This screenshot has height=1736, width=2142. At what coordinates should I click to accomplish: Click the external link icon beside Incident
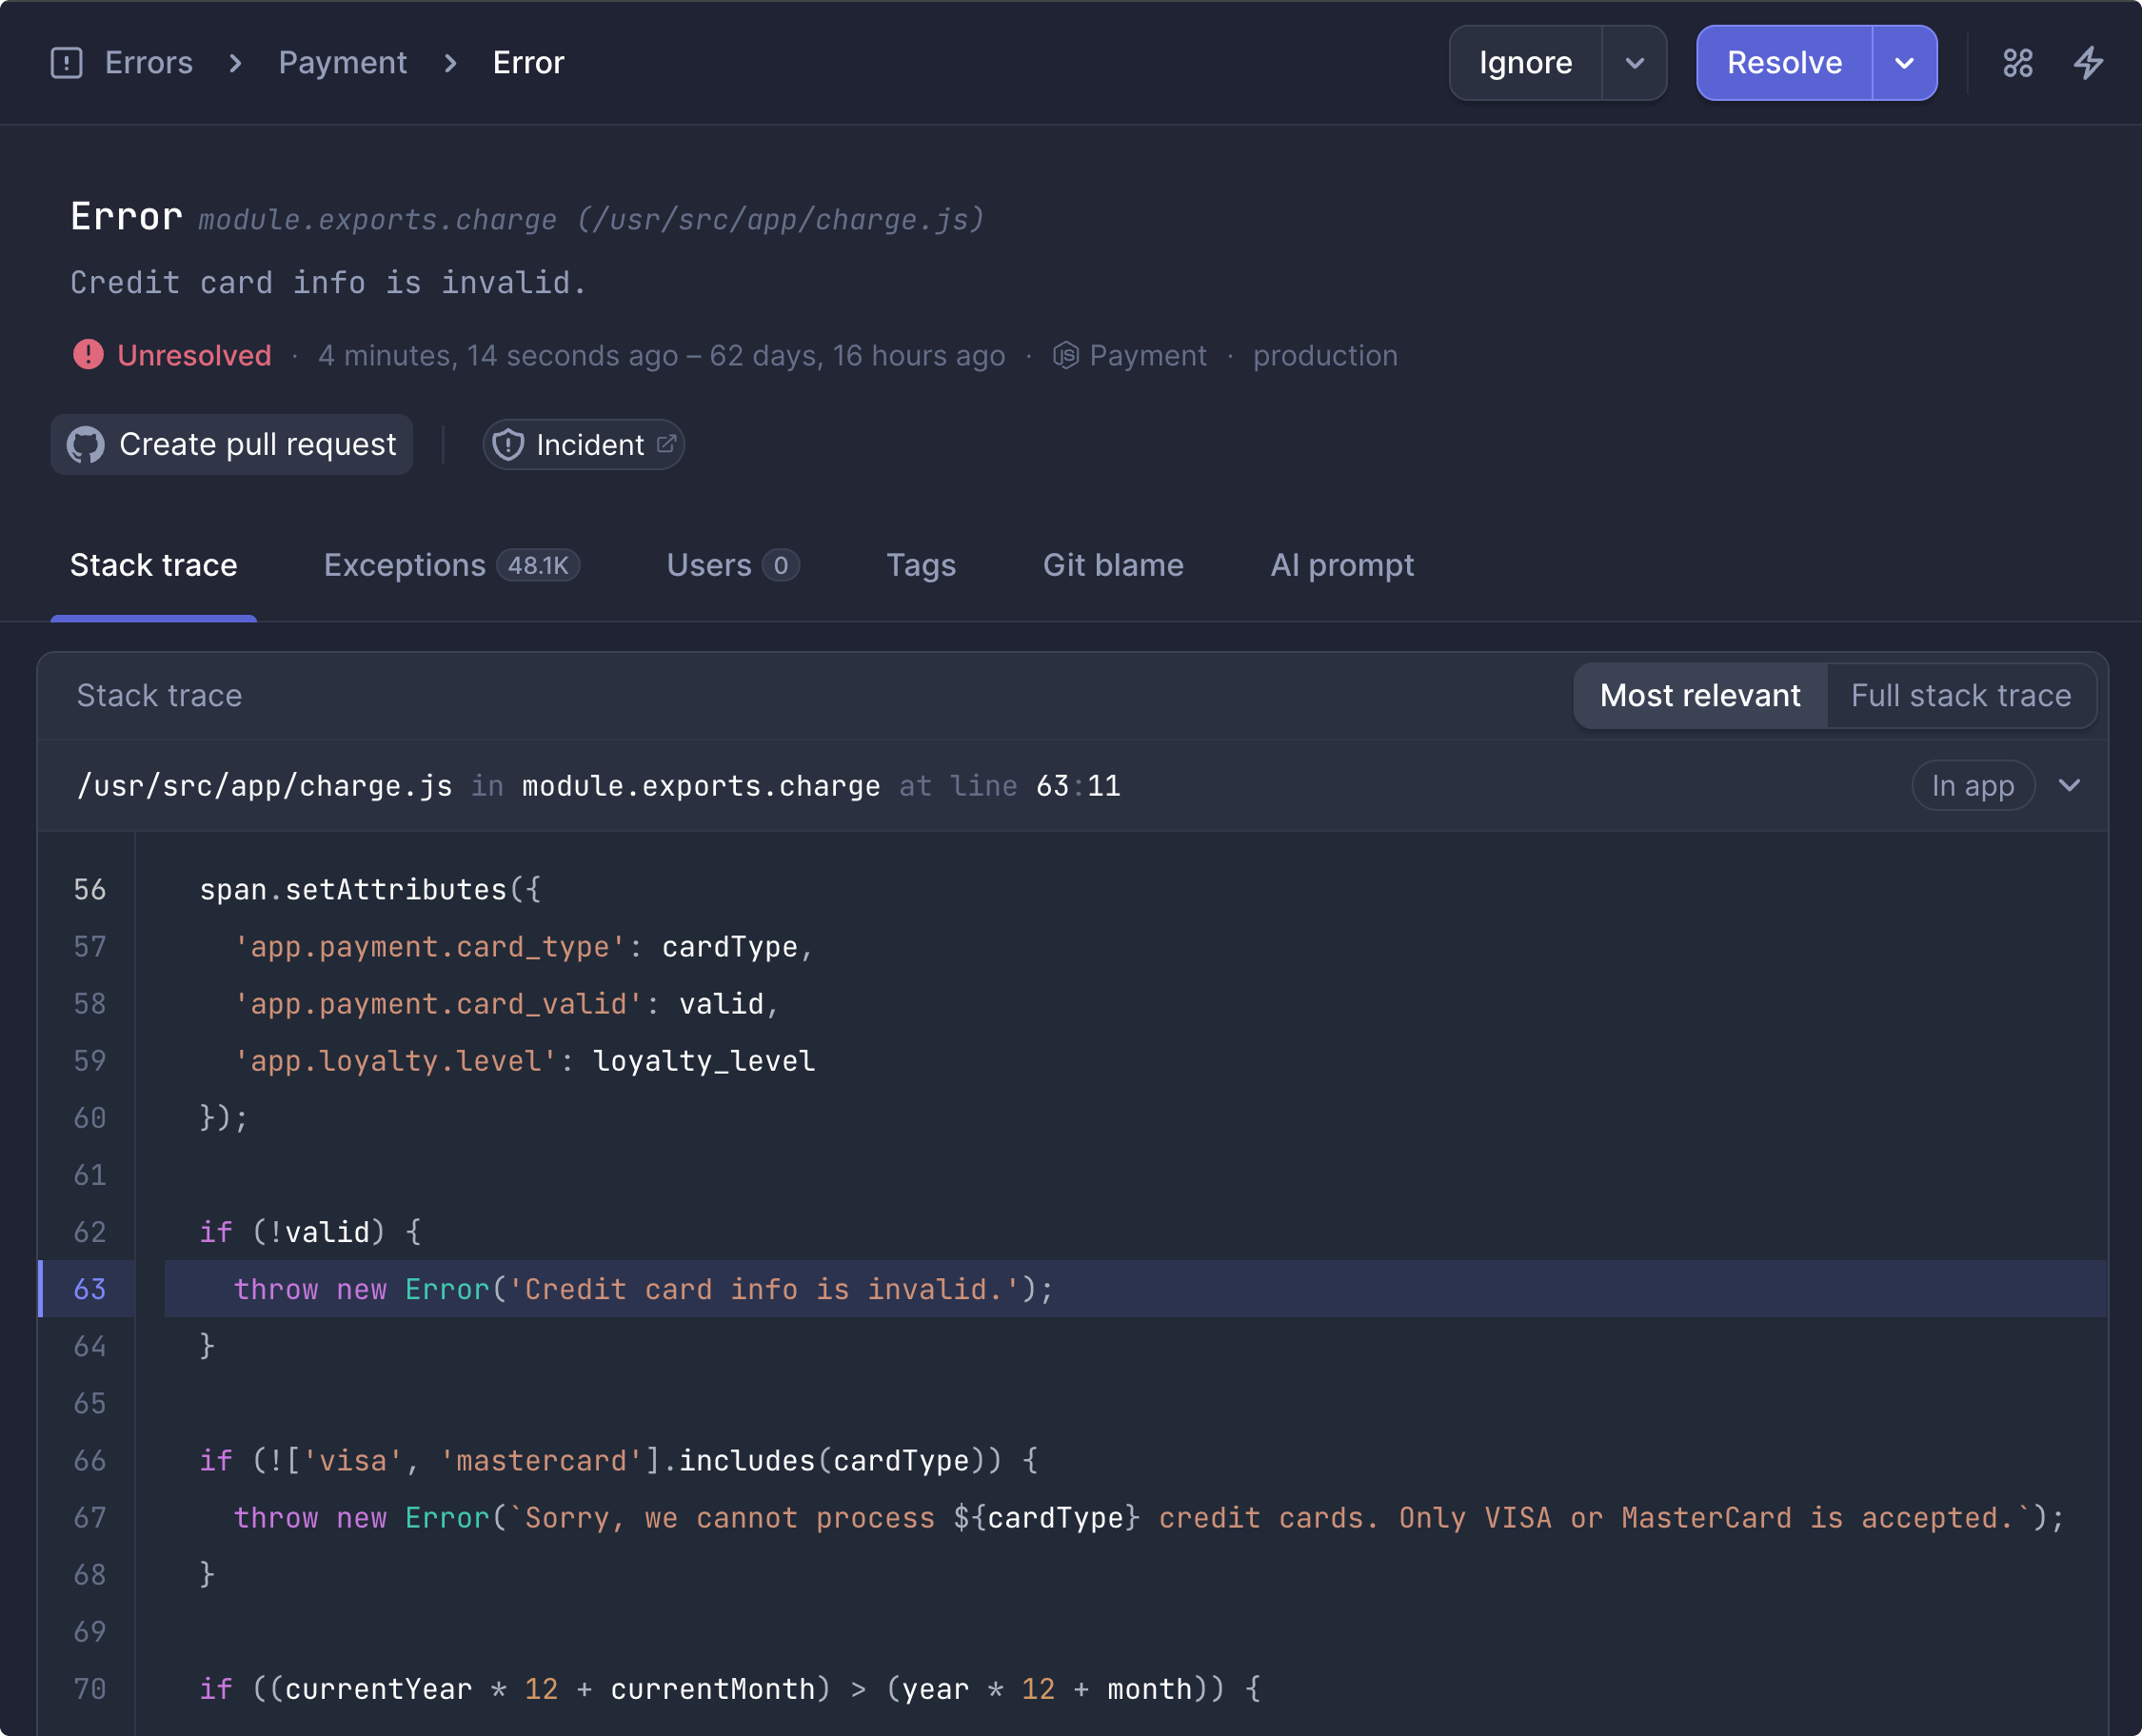tap(666, 444)
